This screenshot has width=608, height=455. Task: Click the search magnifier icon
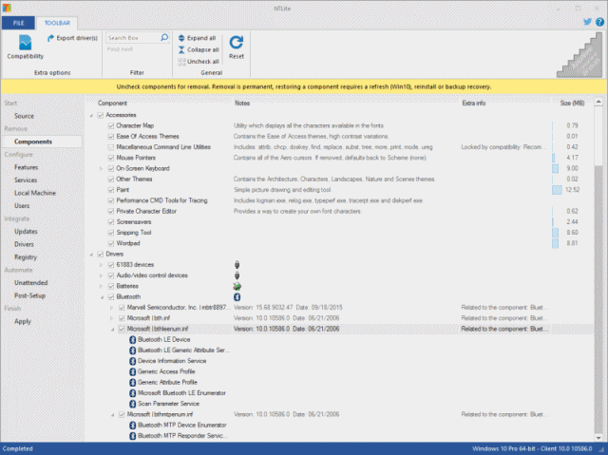pos(164,38)
